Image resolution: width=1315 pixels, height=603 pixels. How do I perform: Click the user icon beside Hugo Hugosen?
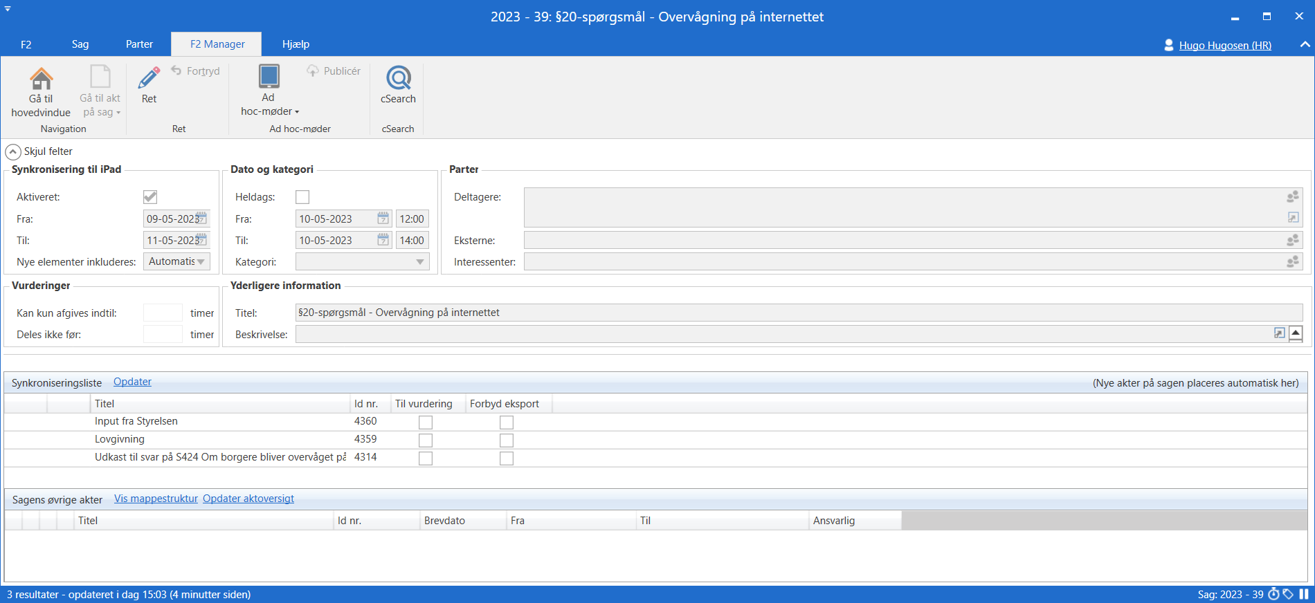click(1168, 45)
